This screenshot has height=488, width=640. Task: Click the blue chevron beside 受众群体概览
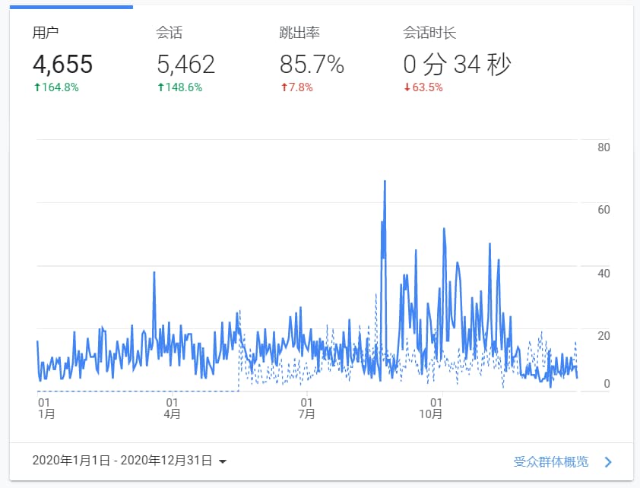[x=607, y=461]
